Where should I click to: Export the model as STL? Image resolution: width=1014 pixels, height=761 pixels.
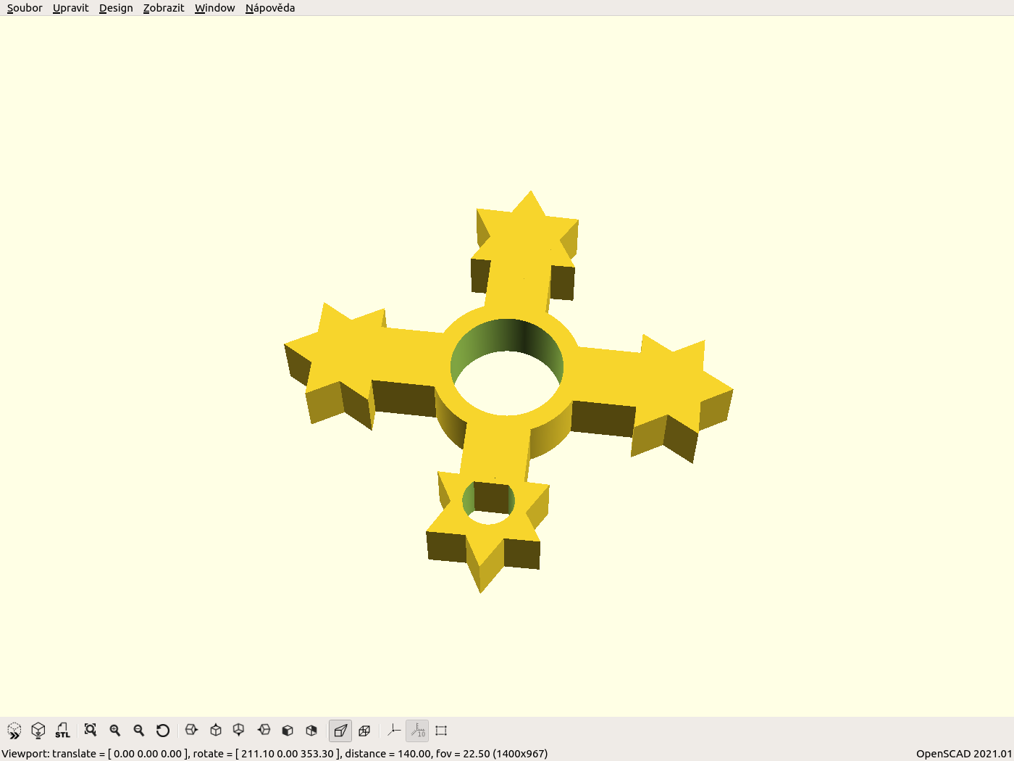point(63,731)
